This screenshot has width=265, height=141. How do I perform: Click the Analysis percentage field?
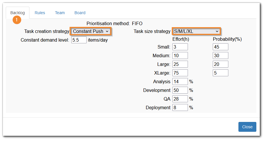pyautogui.click(x=180, y=81)
